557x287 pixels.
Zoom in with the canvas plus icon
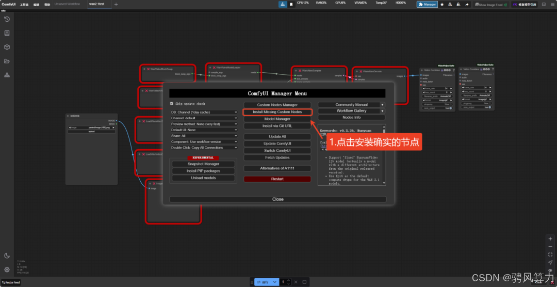[x=550, y=238]
